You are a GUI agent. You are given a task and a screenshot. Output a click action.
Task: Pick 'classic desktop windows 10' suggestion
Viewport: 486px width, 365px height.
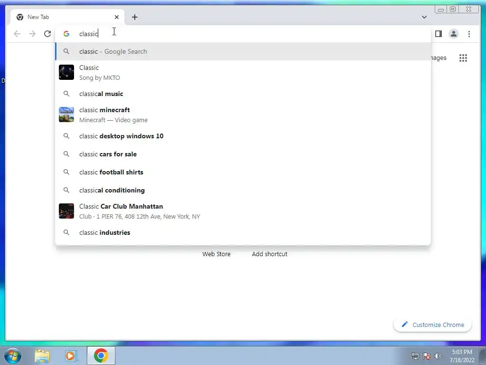(x=243, y=136)
